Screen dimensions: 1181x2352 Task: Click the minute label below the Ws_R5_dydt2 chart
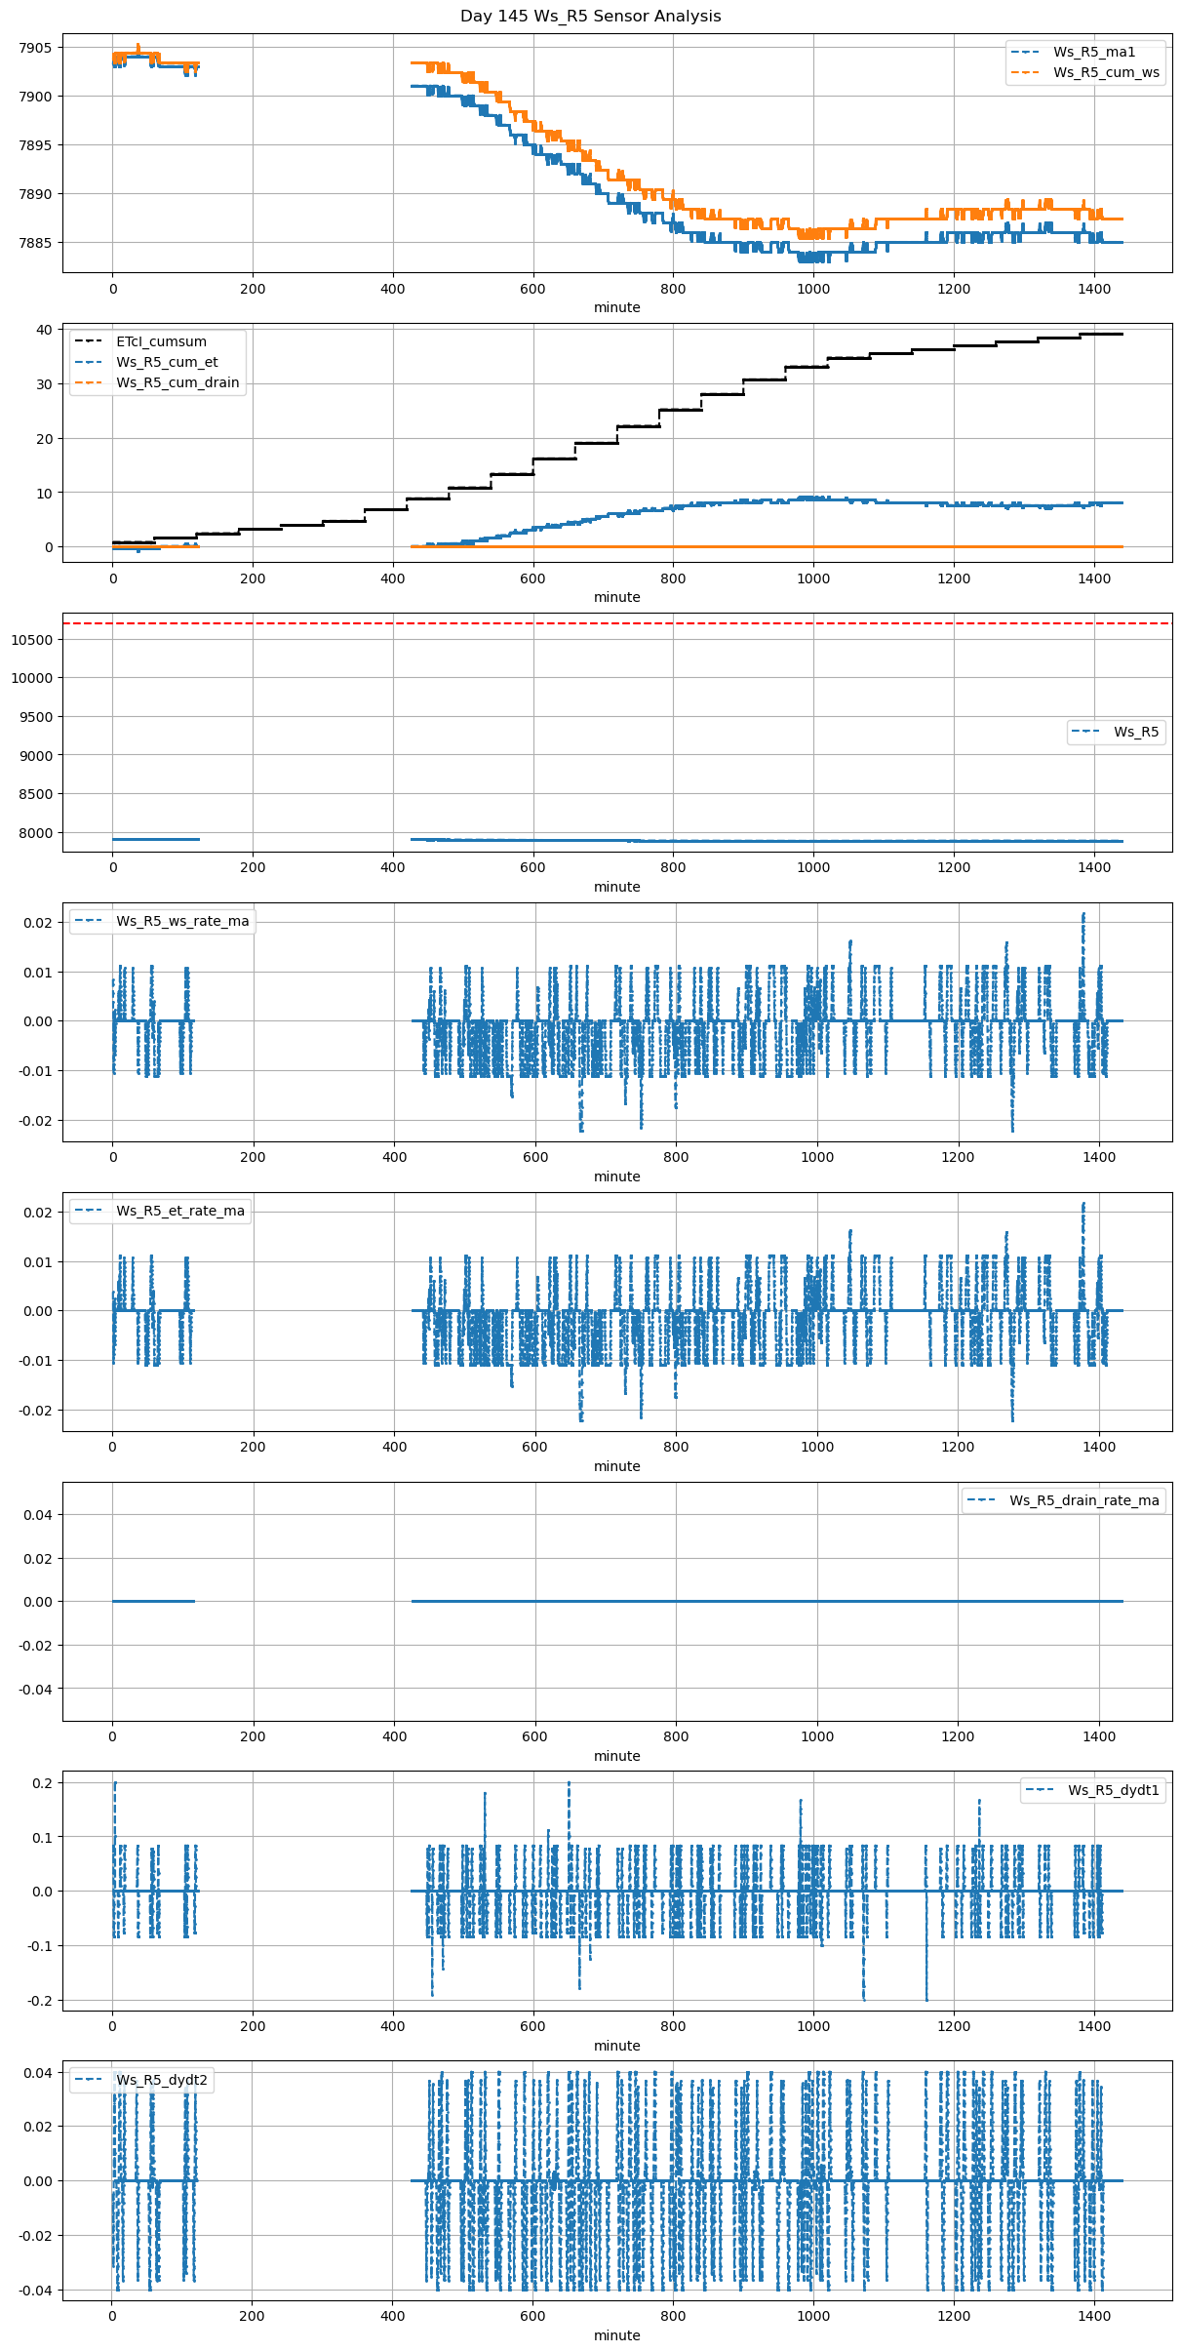coord(616,2335)
